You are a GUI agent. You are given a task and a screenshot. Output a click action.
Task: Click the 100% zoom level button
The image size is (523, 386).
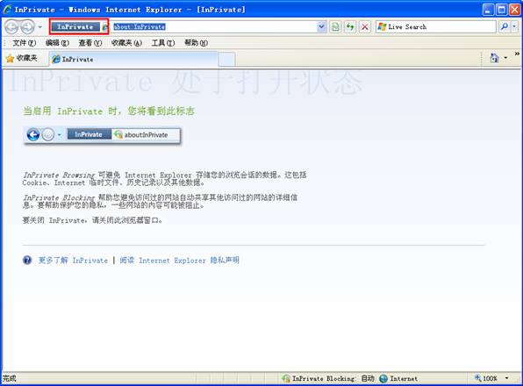(486, 378)
